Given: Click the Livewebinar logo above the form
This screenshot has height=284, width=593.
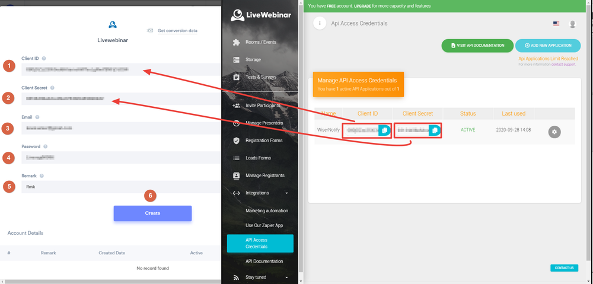Looking at the screenshot, I should point(112,24).
